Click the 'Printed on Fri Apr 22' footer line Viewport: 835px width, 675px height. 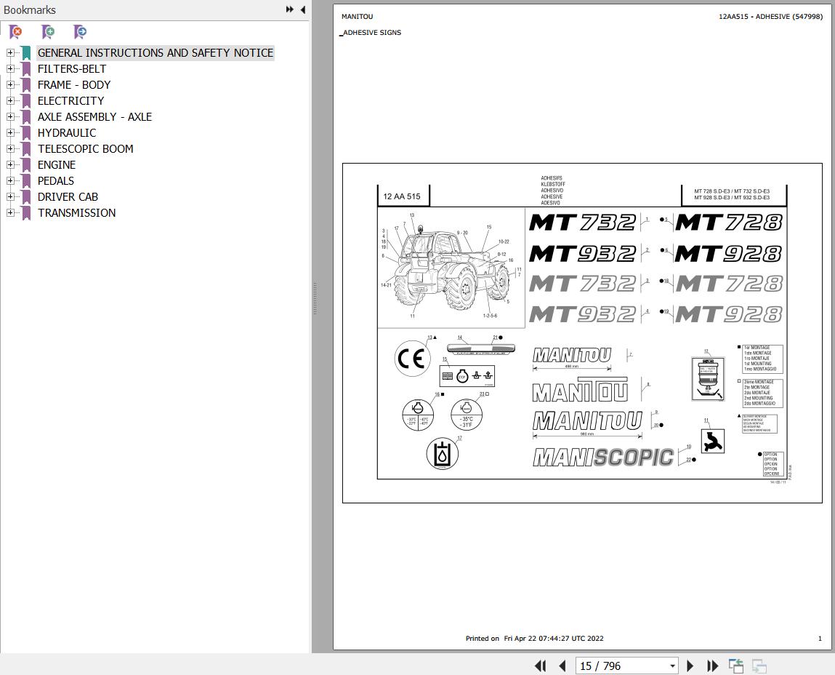(535, 638)
